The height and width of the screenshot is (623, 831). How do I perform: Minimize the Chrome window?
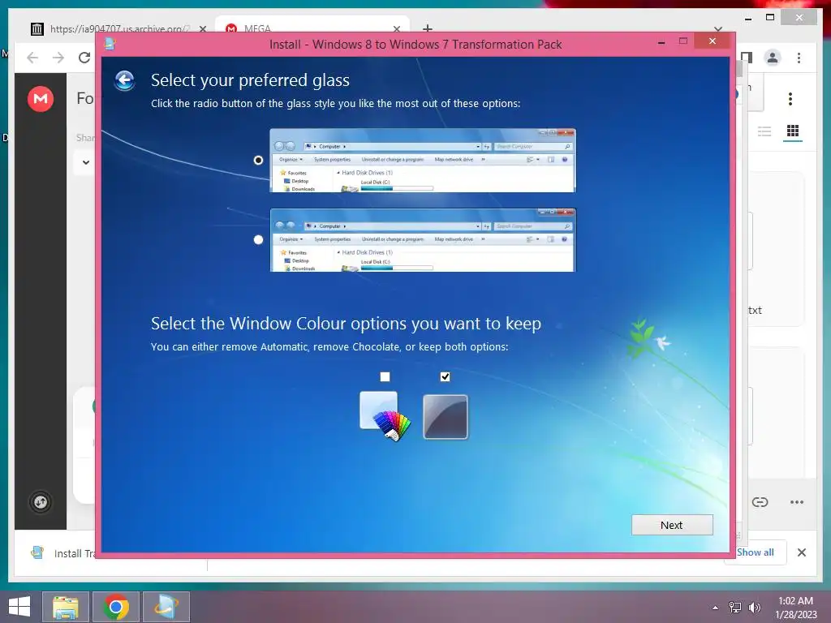(747, 19)
